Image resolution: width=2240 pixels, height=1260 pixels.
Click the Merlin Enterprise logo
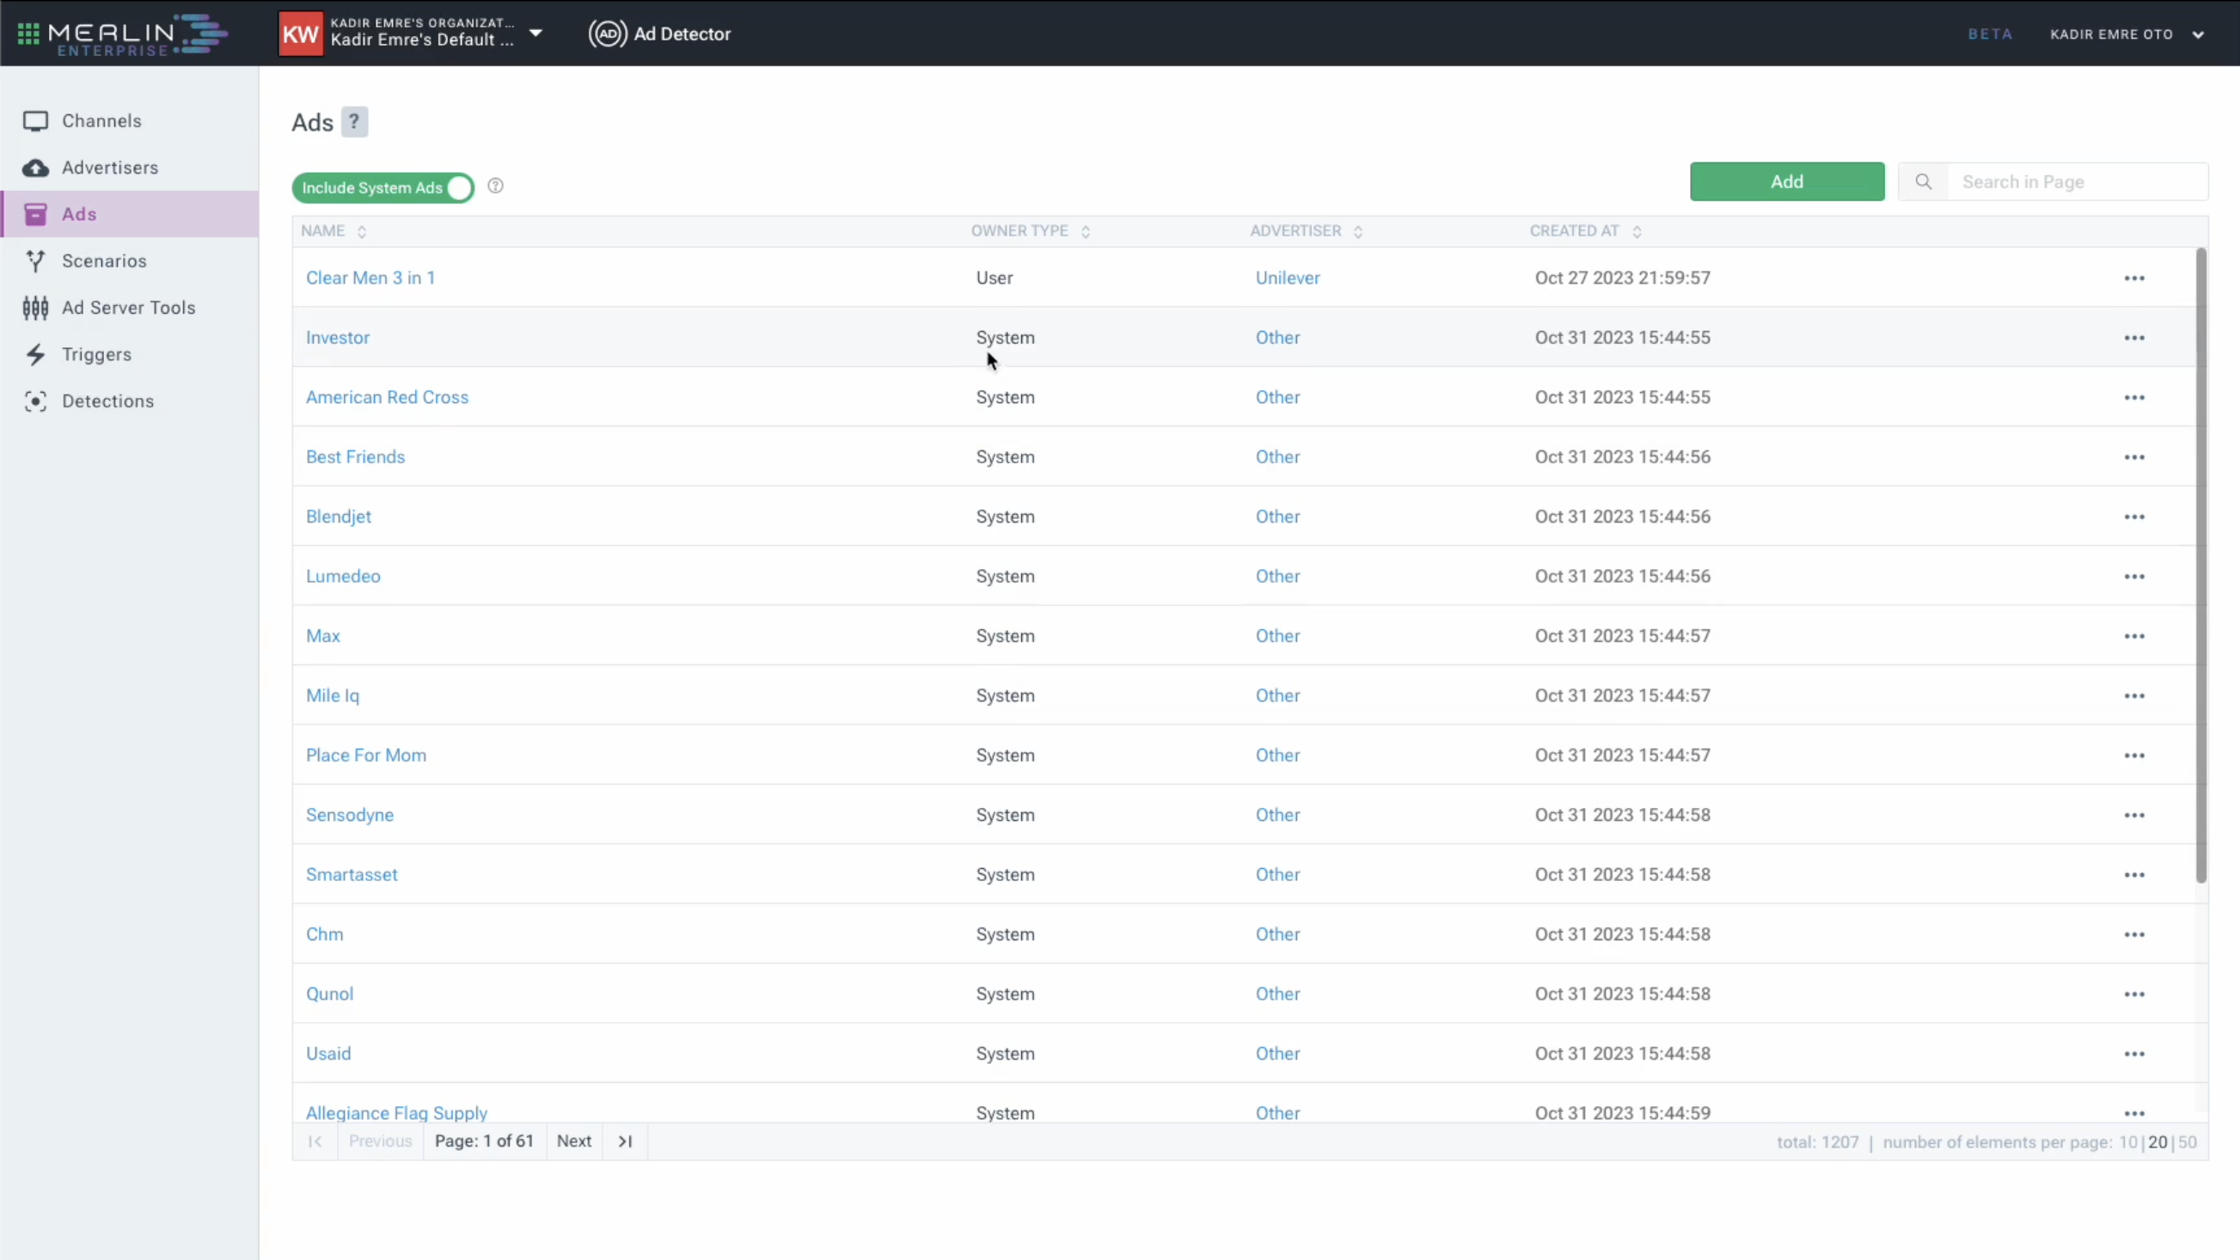coord(138,34)
